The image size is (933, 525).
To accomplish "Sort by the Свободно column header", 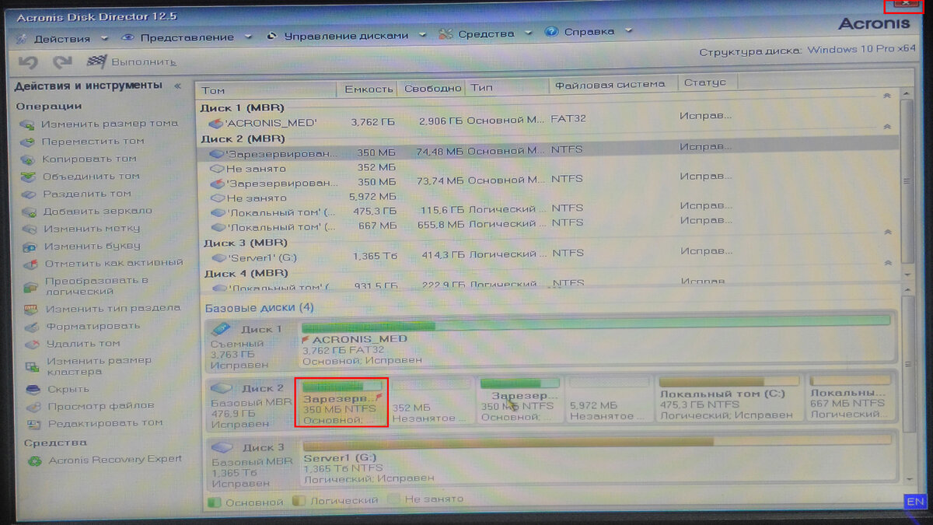I will pyautogui.click(x=432, y=88).
